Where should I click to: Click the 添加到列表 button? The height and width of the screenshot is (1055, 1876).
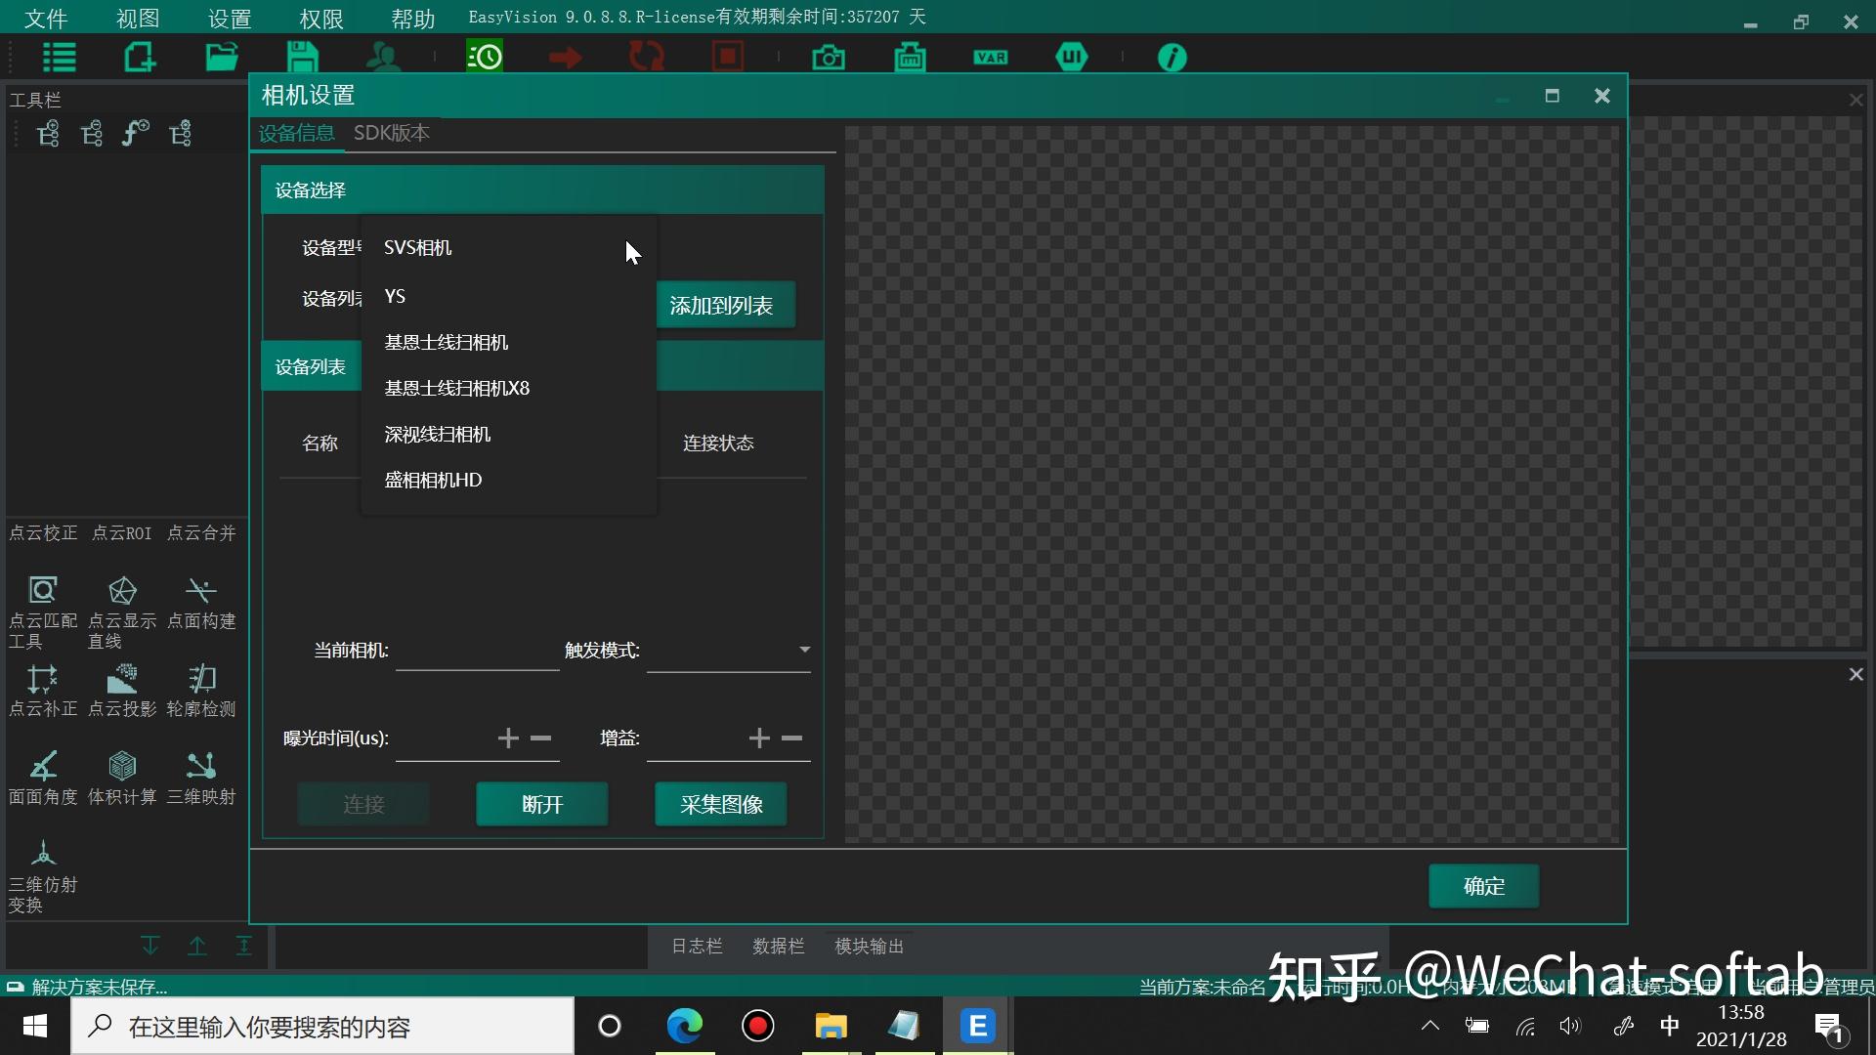click(725, 305)
